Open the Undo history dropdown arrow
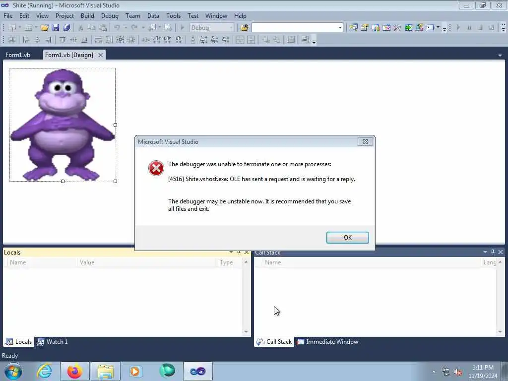 126,28
